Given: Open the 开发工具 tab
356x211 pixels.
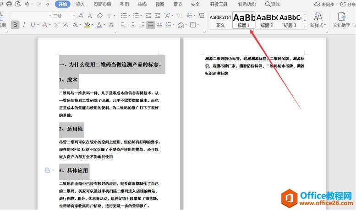Looking at the screenshot, I should (x=219, y=4).
